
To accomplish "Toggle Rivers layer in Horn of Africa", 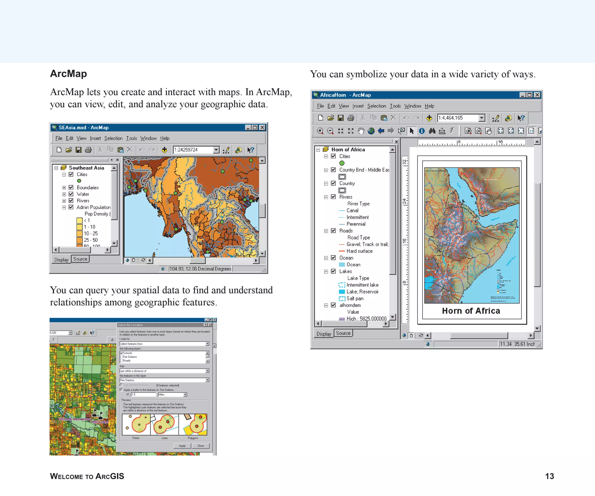I will [x=334, y=197].
